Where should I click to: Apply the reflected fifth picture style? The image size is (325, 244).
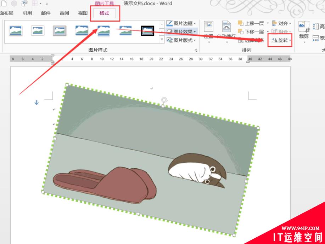103,31
